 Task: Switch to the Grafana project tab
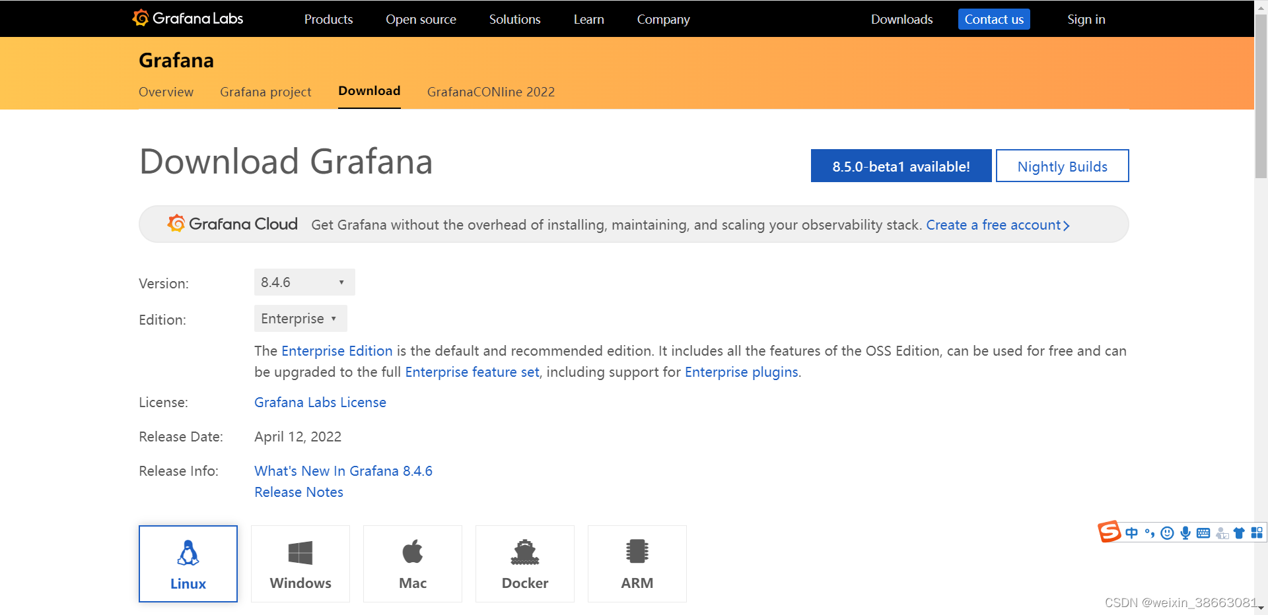coord(265,92)
